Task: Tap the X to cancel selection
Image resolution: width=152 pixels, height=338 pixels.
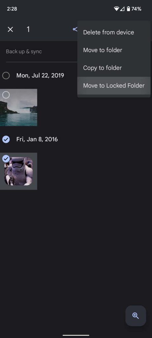Action: pos(10,29)
